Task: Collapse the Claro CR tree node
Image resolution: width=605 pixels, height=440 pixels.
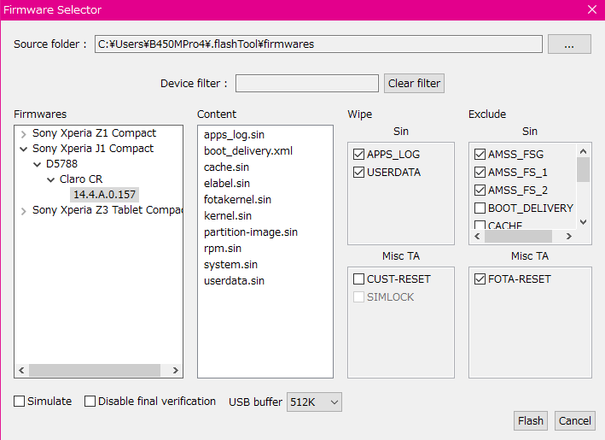Action: click(x=50, y=180)
